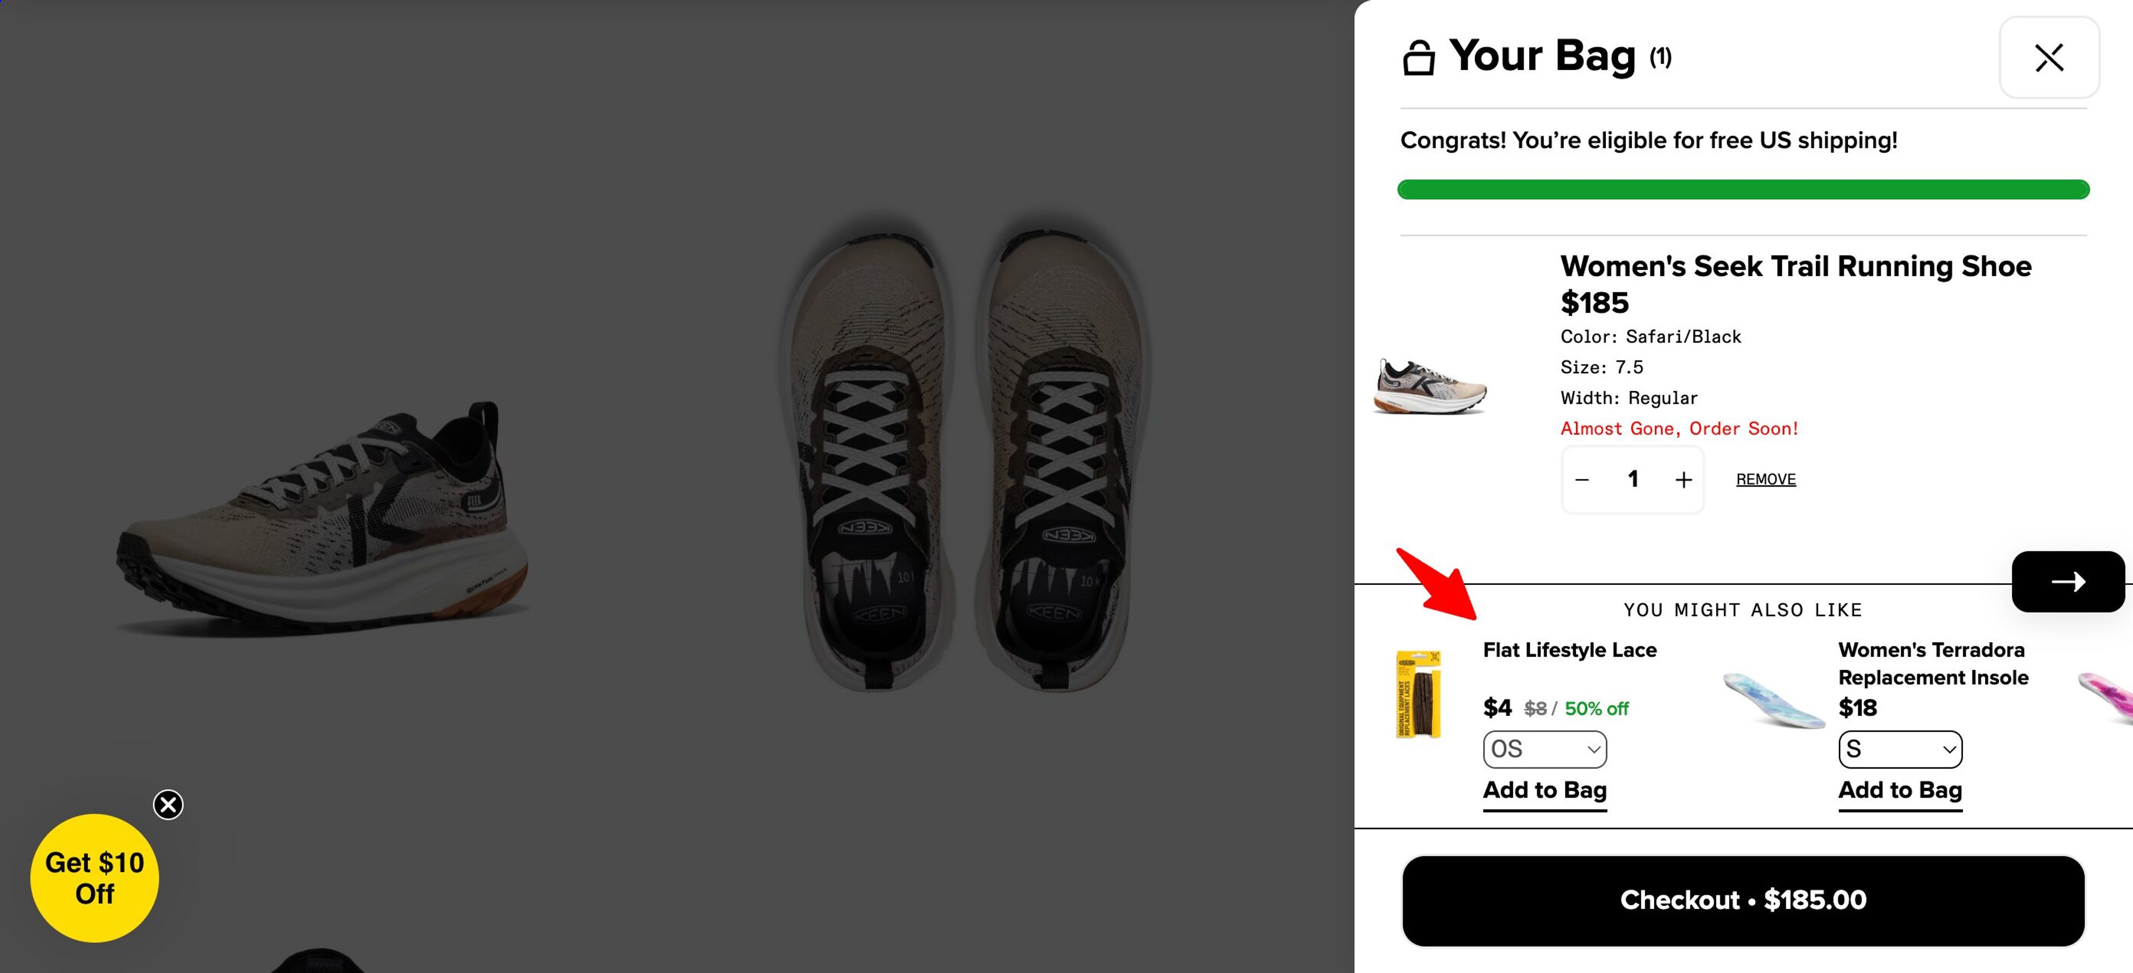Click Add to Bag under Flat Lifestyle Lace
This screenshot has height=973, width=2133.
1544,790
